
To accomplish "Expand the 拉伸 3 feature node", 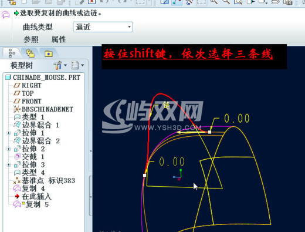I will (x=8, y=165).
